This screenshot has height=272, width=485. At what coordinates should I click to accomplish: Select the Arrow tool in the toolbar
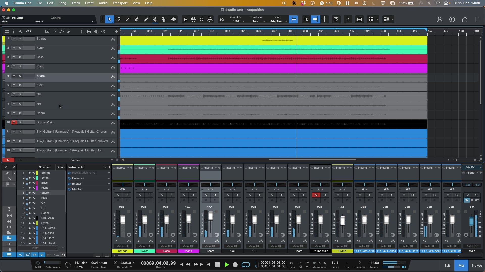109,19
